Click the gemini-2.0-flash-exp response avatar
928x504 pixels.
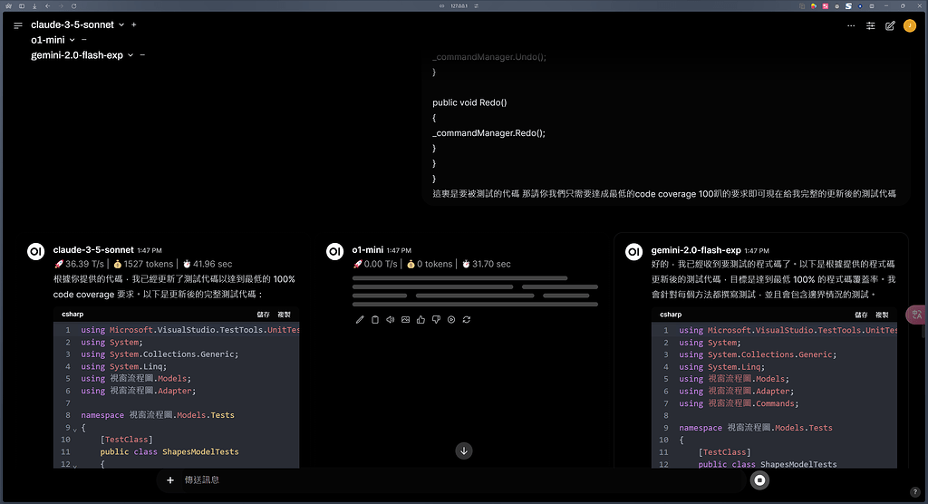pos(633,252)
